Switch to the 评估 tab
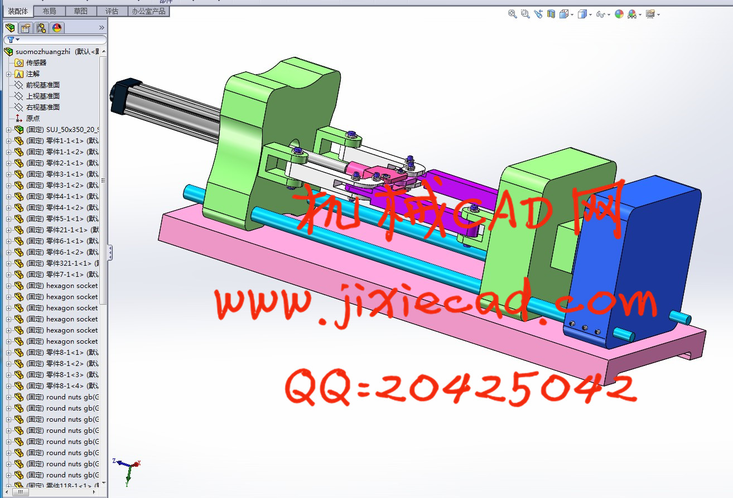The image size is (733, 498). (x=112, y=11)
